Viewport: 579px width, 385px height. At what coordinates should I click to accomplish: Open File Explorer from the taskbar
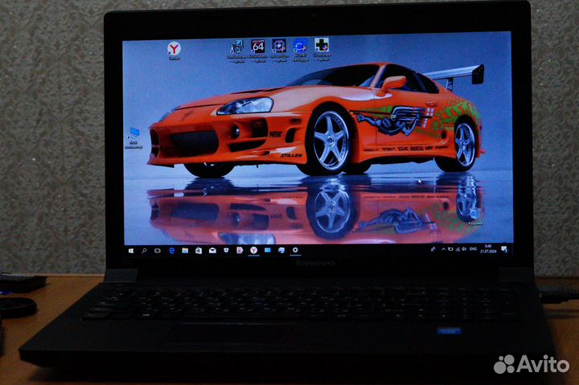click(x=185, y=251)
